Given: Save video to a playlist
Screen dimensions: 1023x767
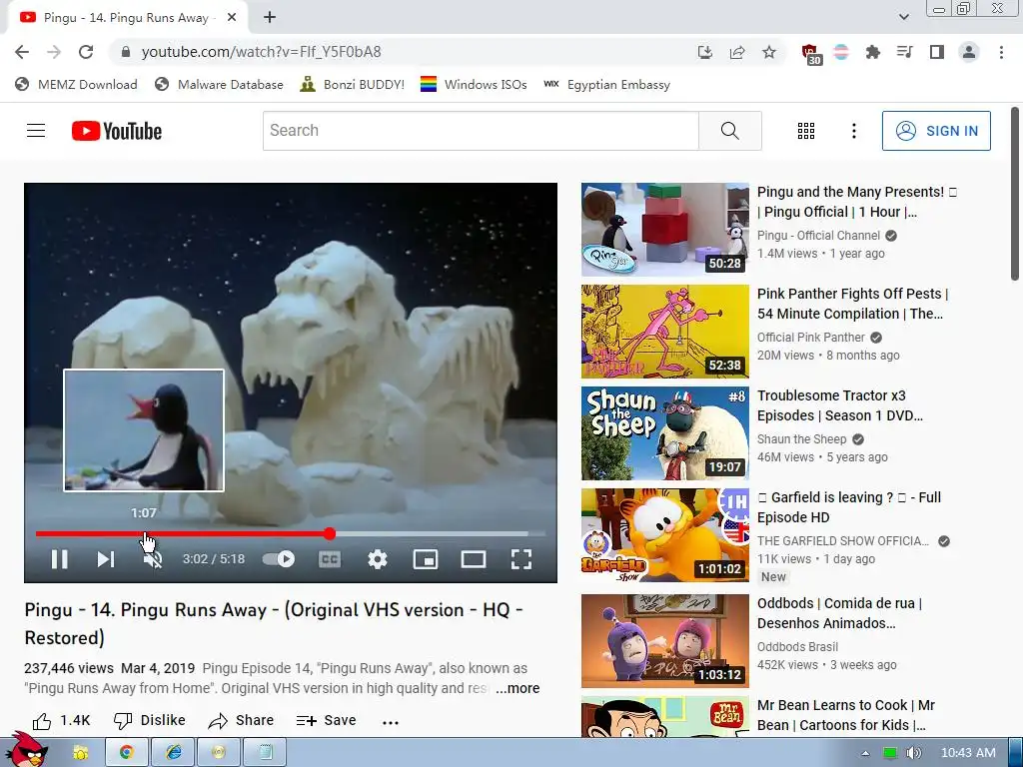Looking at the screenshot, I should (327, 720).
